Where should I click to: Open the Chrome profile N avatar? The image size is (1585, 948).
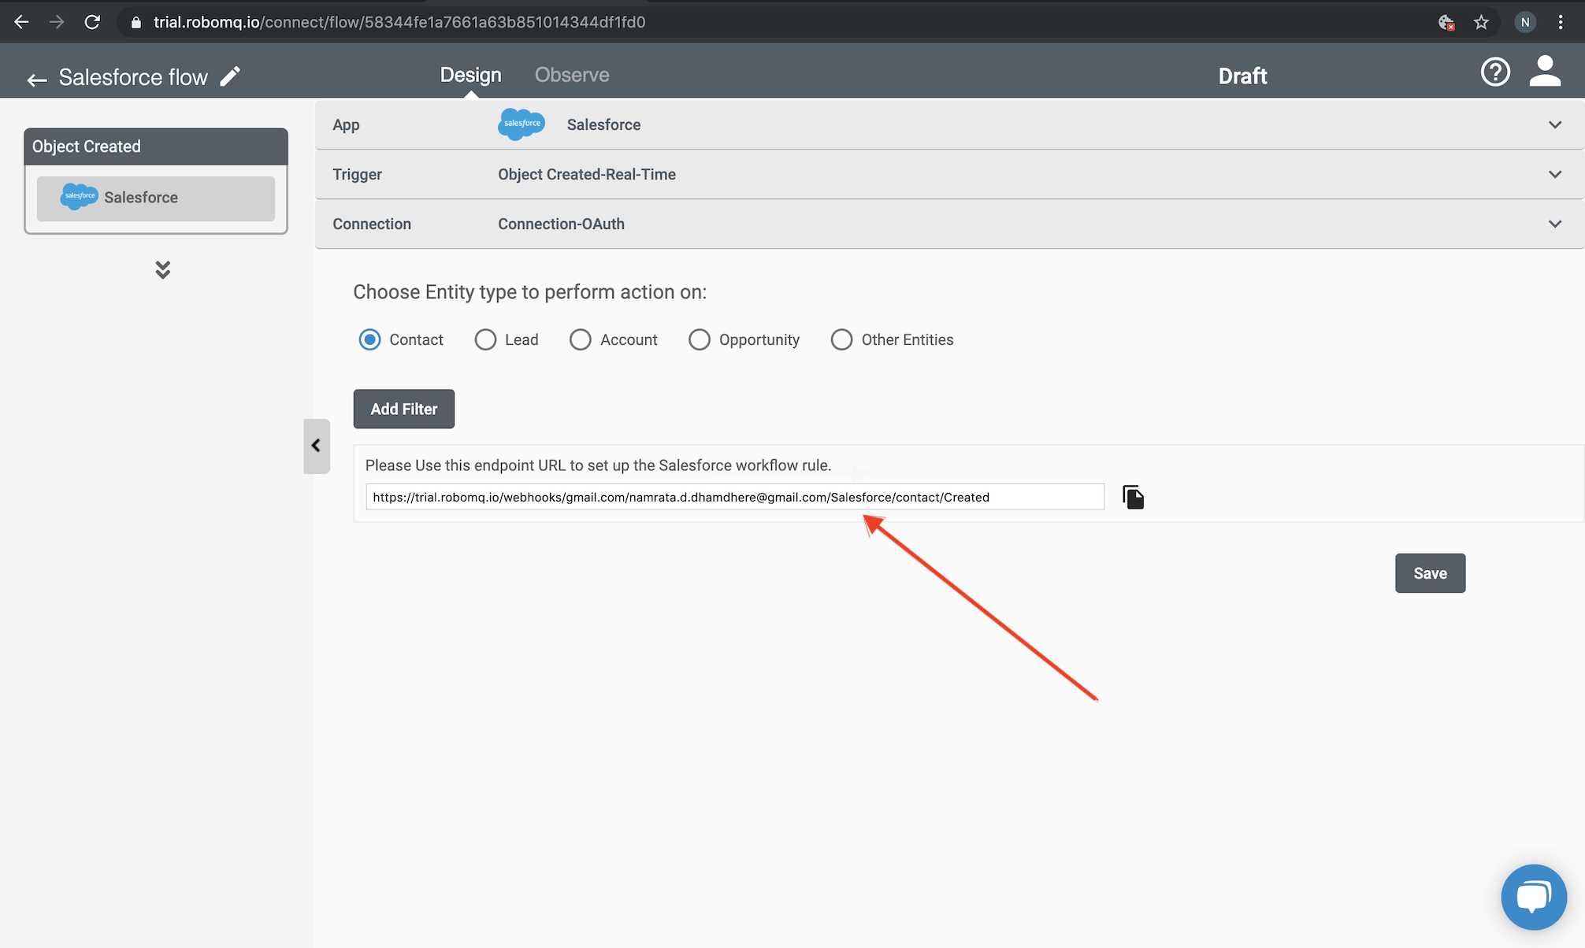point(1525,22)
